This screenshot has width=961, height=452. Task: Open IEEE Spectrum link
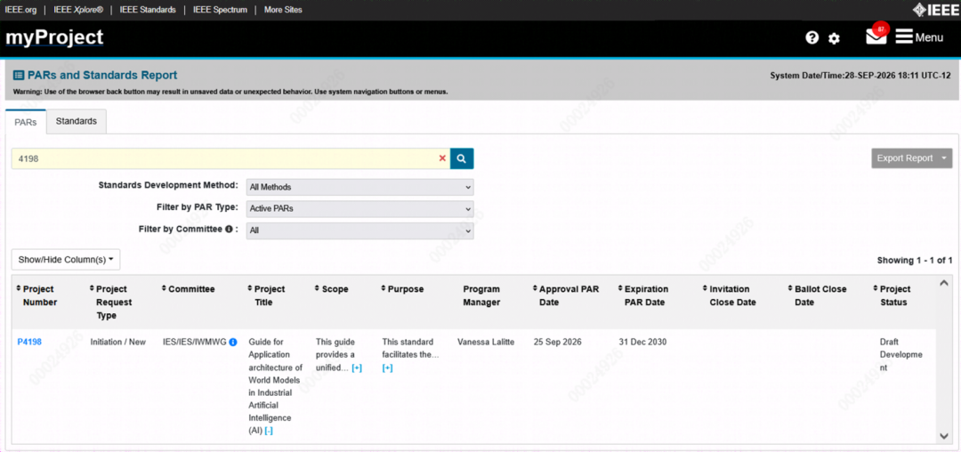tap(220, 10)
